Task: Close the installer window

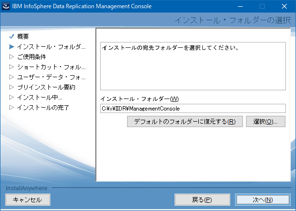Action: click(284, 6)
